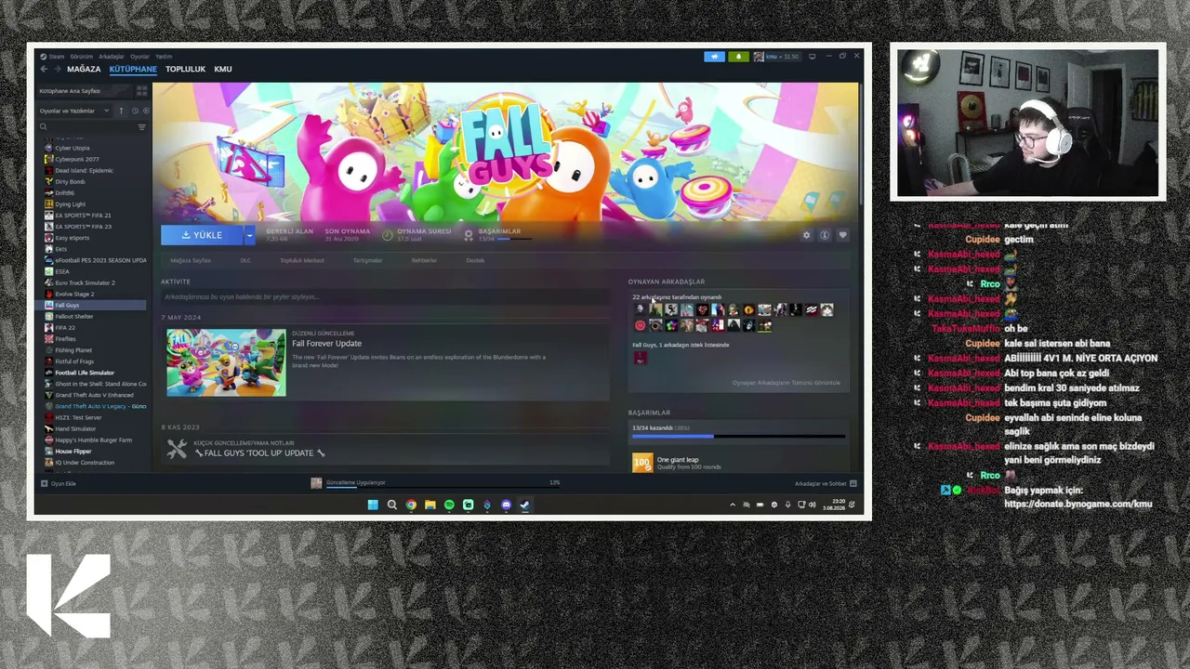Open the Mağaza Sayfası link
The image size is (1190, 669).
point(190,260)
